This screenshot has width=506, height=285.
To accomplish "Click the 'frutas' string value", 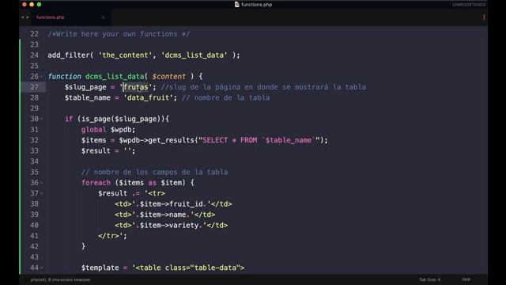I will [x=135, y=87].
